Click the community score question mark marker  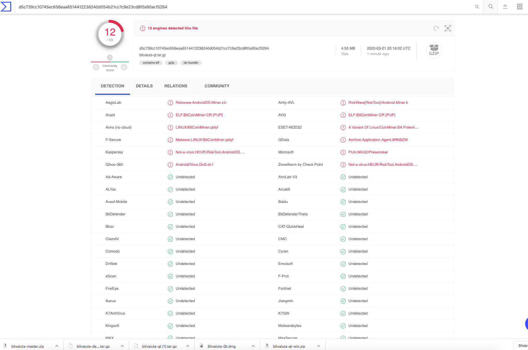(110, 58)
